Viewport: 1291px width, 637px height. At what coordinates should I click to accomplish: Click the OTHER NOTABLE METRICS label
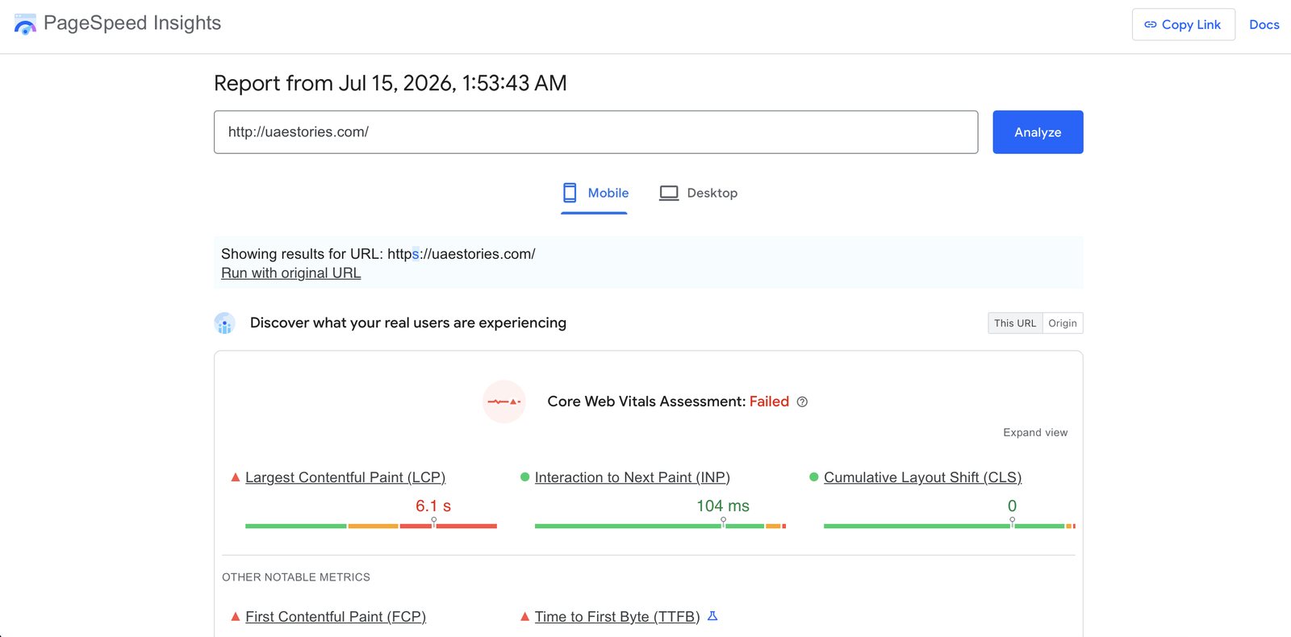(296, 577)
